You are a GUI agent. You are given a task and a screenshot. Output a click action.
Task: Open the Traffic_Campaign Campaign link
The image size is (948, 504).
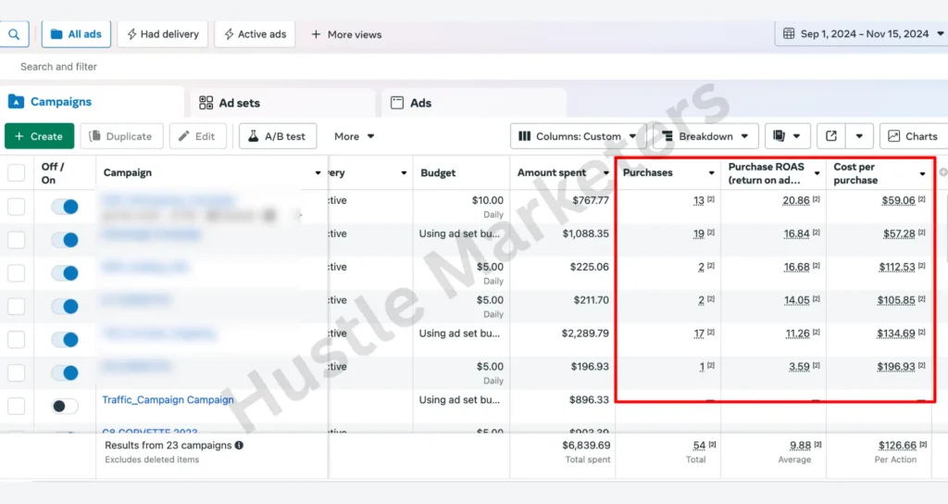tap(168, 400)
